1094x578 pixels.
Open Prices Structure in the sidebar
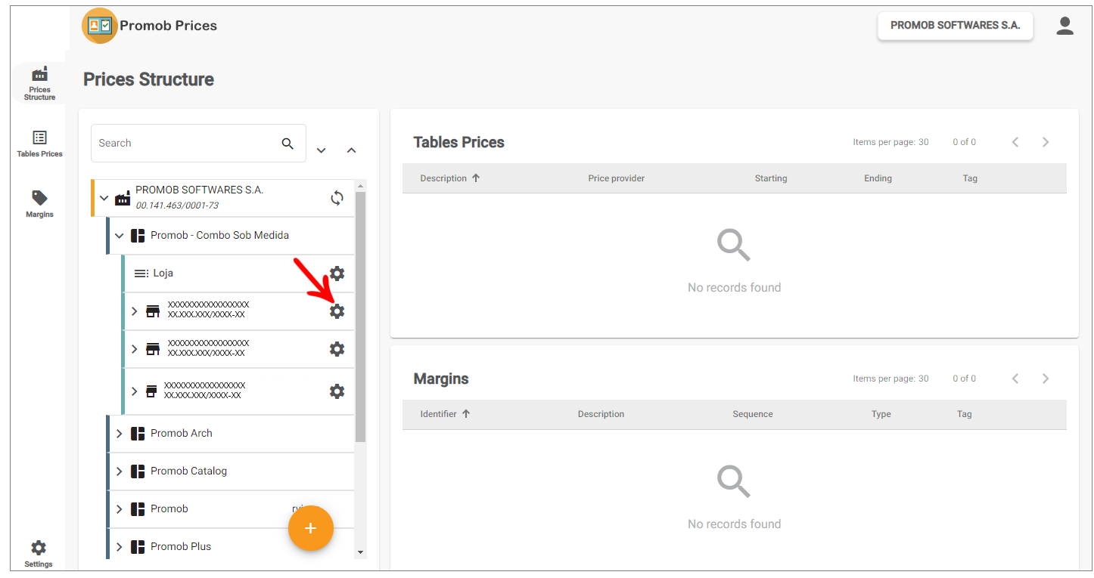tap(39, 83)
